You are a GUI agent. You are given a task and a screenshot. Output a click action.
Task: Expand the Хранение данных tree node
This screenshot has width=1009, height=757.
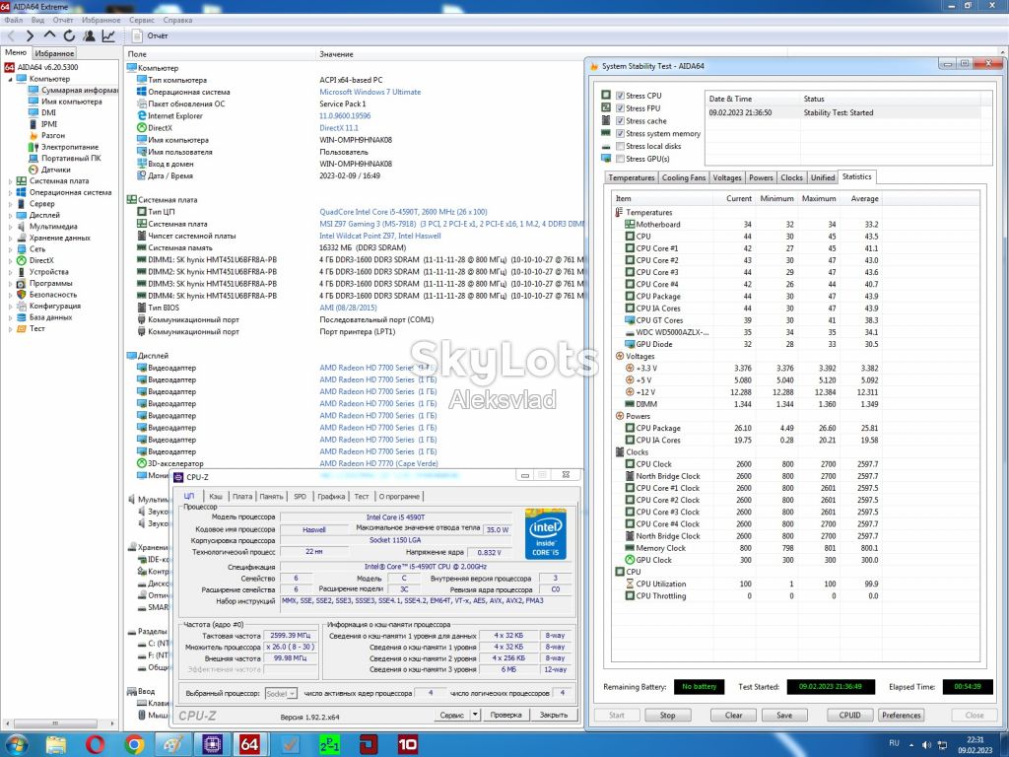[x=10, y=239]
